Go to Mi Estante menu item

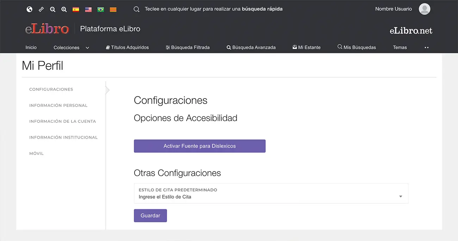click(307, 47)
